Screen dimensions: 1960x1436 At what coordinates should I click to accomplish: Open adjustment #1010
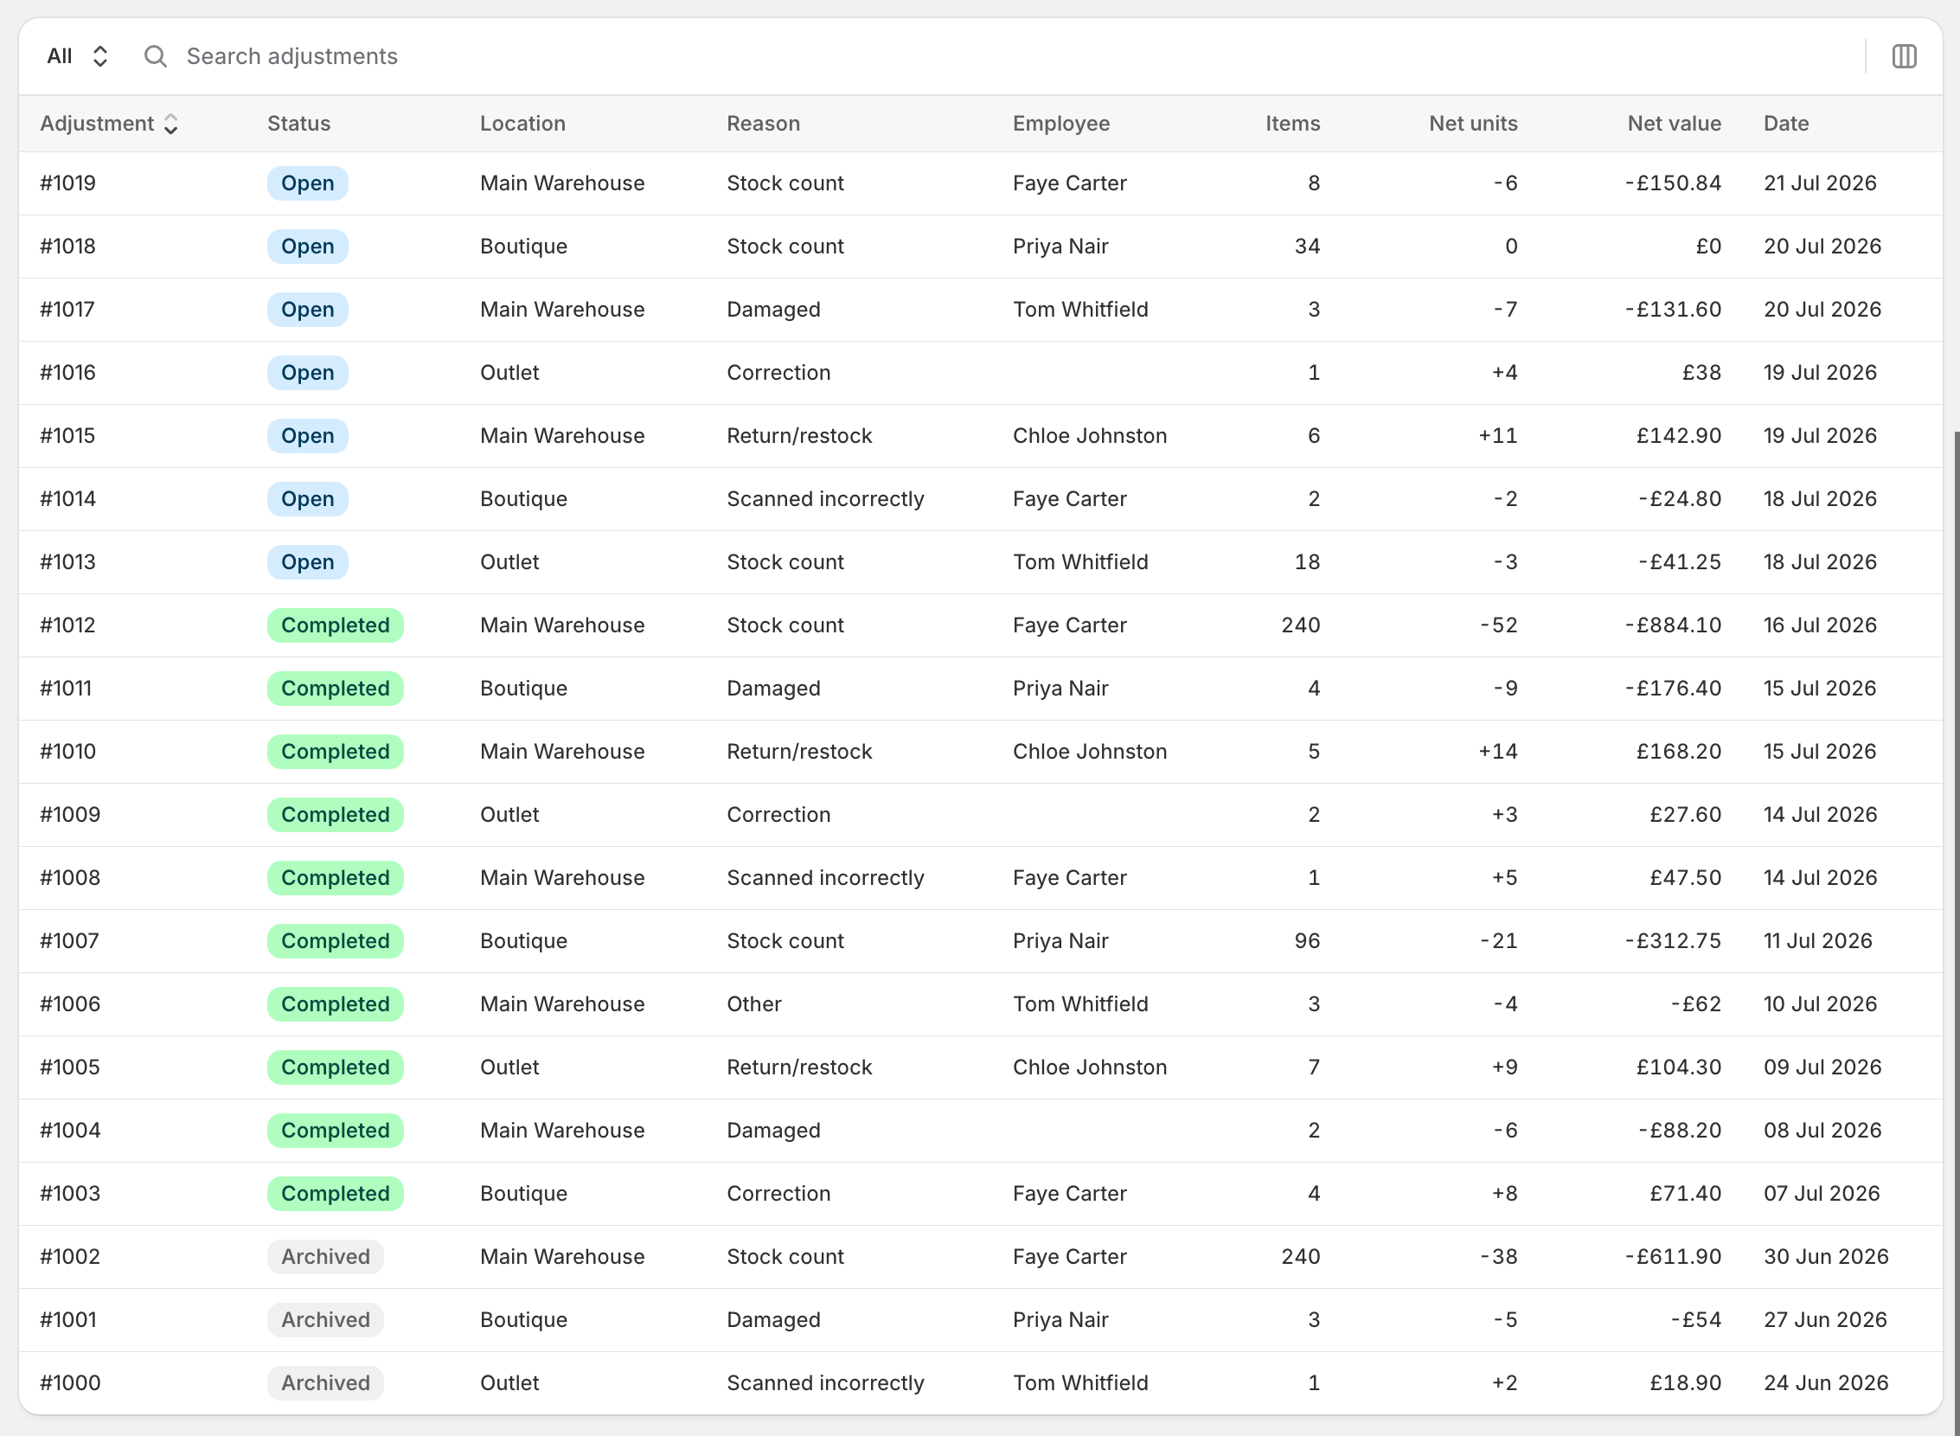[x=981, y=752]
